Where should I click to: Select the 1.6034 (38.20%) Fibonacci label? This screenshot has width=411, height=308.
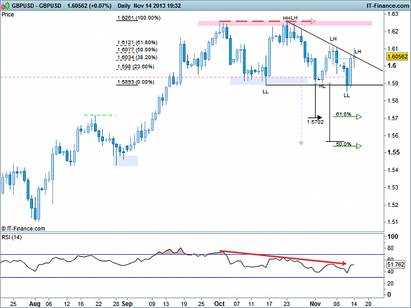pos(137,57)
